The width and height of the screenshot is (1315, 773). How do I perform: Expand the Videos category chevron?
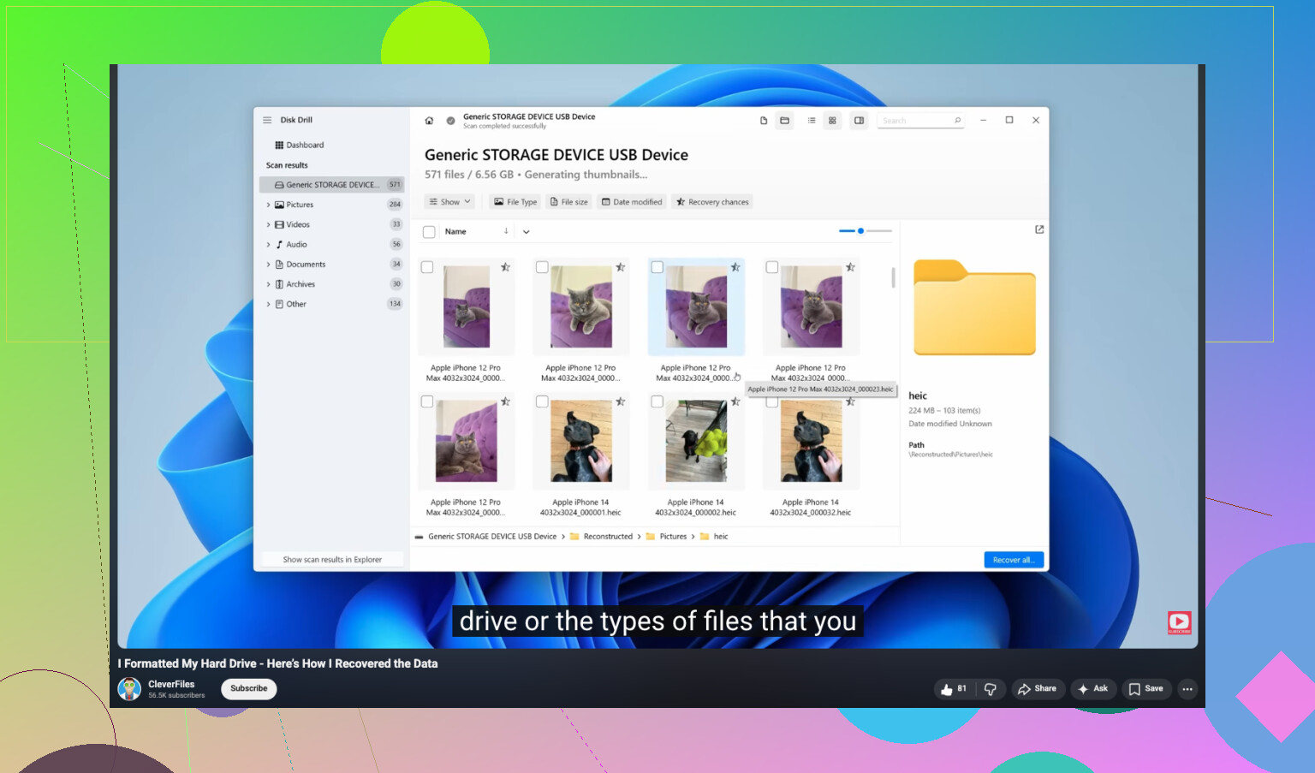[268, 224]
